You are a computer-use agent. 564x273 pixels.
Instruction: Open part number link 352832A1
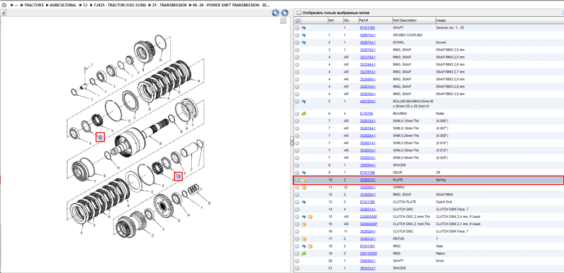[368, 231]
